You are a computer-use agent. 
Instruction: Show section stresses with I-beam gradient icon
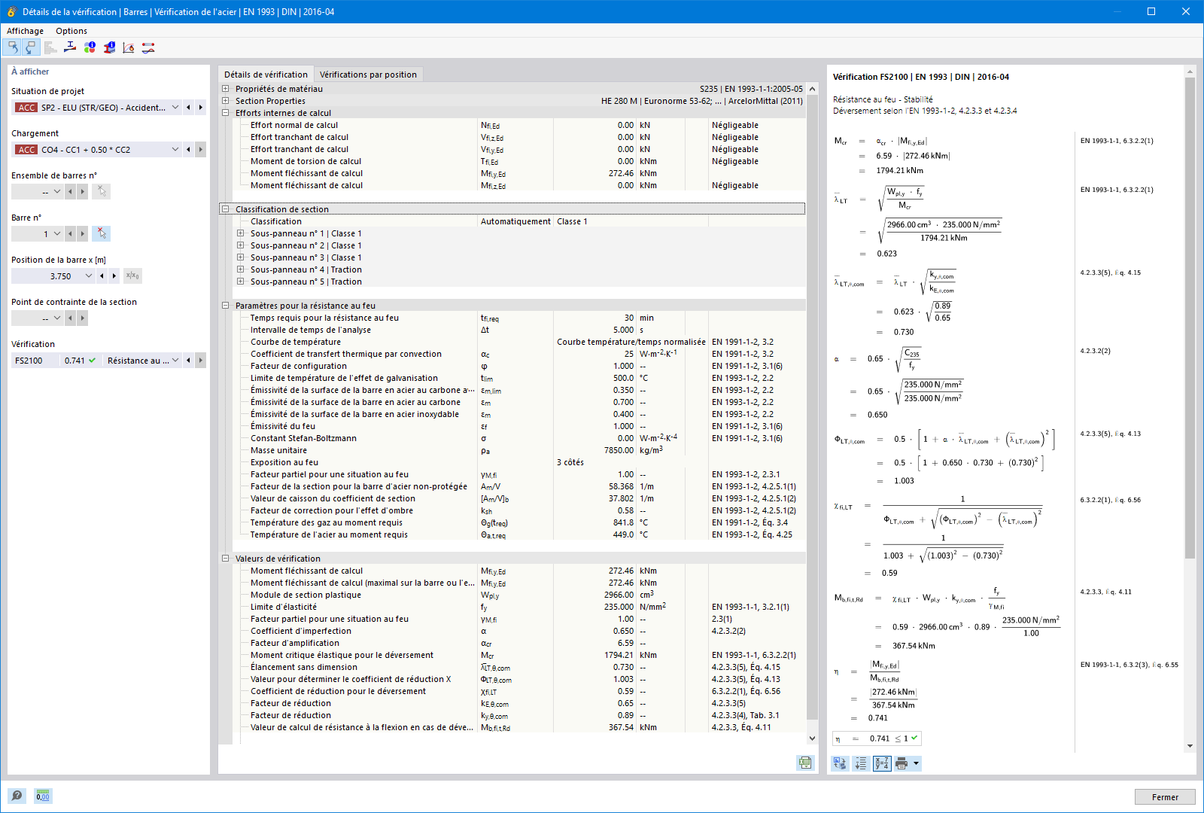click(x=70, y=47)
